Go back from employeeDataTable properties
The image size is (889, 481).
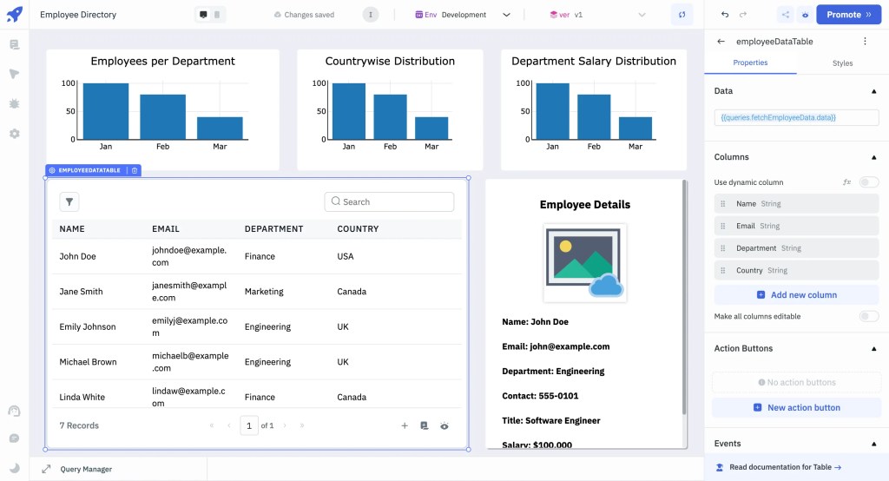721,42
